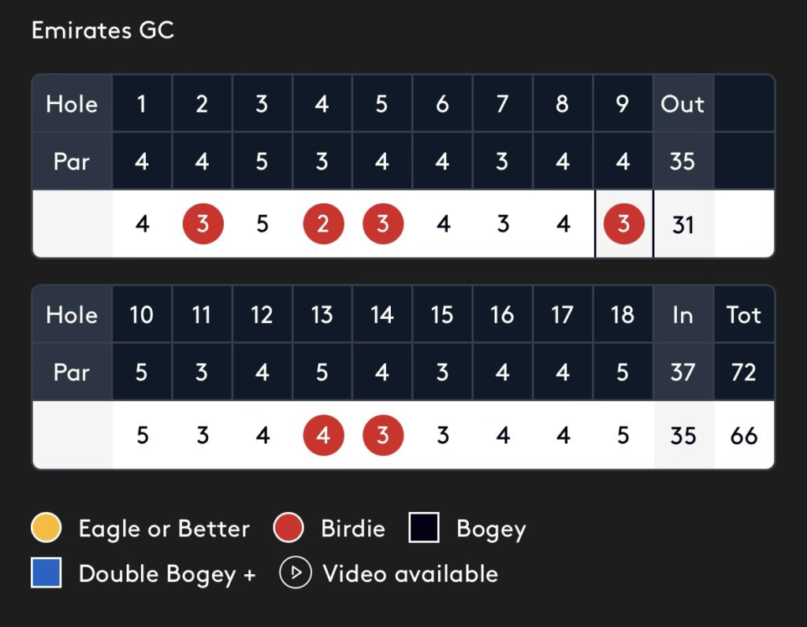This screenshot has width=807, height=627.
Task: Click the par 72 total cell
Action: click(744, 372)
